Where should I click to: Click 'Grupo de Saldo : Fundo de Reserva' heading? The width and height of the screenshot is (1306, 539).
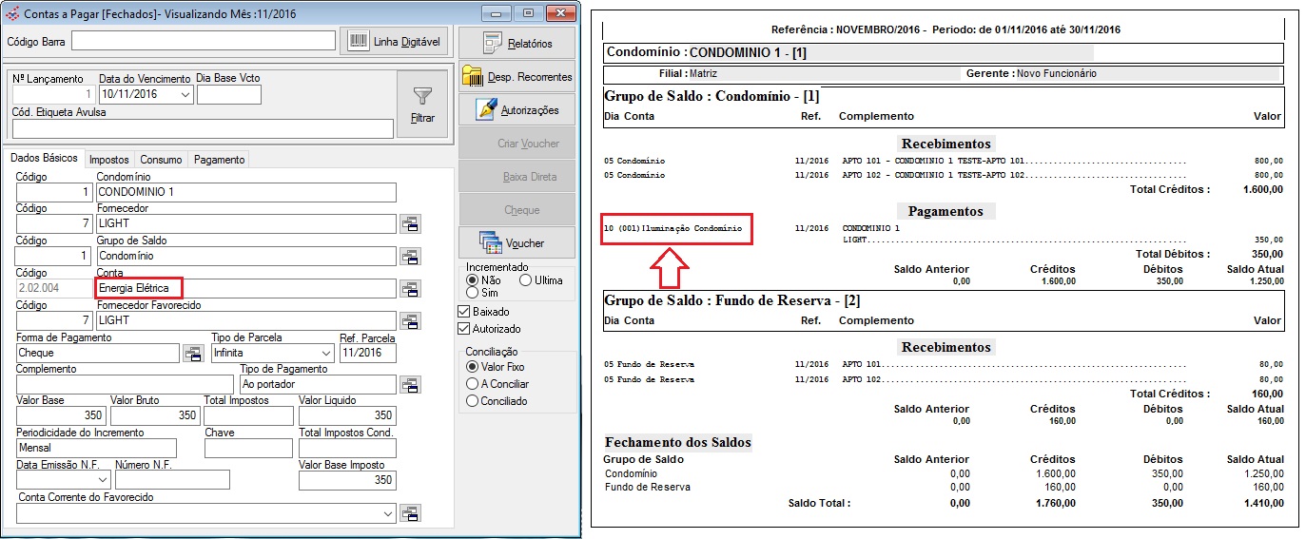point(731,300)
